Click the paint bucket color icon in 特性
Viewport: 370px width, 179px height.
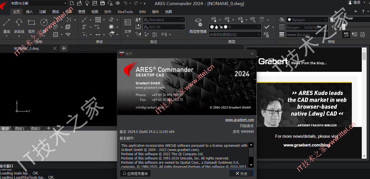(282, 20)
